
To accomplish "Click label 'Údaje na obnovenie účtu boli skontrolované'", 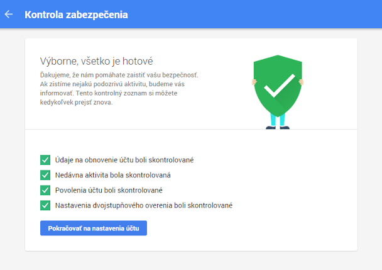I will 124,160.
